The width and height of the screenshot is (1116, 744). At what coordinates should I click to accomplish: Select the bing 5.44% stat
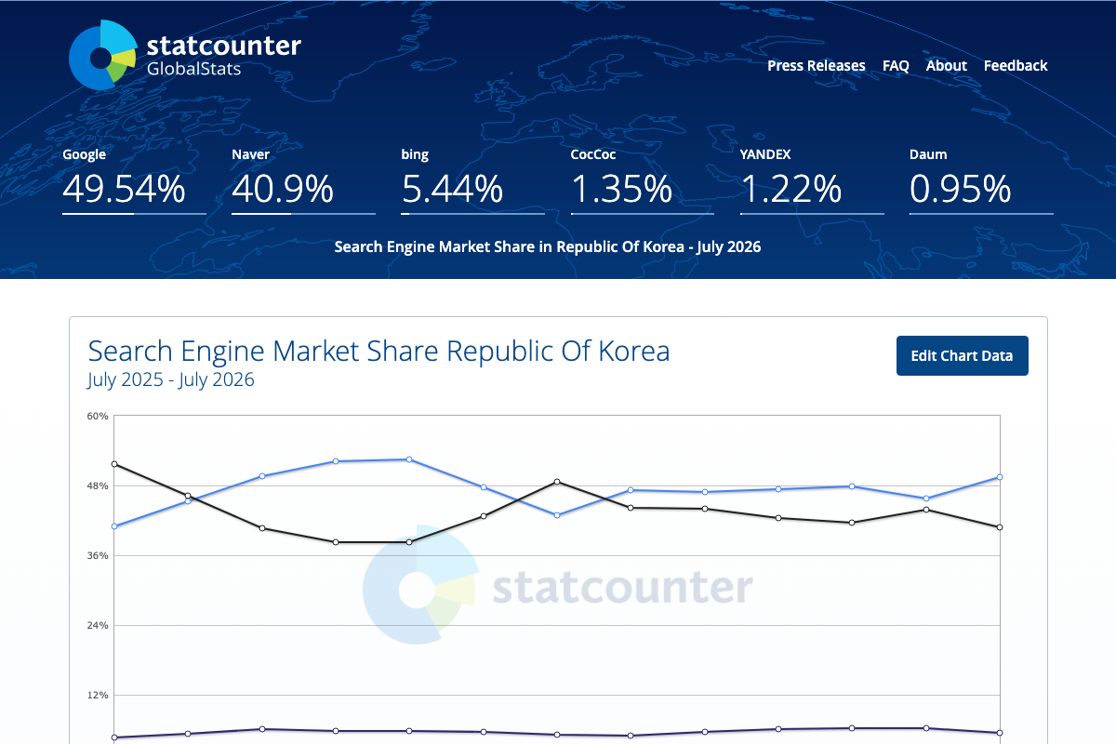pyautogui.click(x=472, y=180)
